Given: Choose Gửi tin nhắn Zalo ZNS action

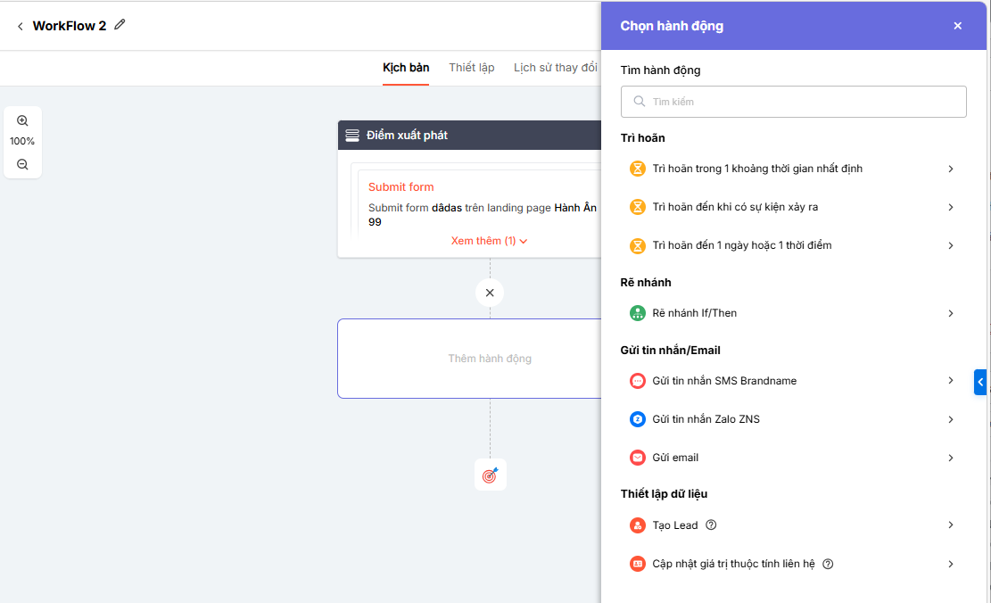Looking at the screenshot, I should click(x=792, y=419).
